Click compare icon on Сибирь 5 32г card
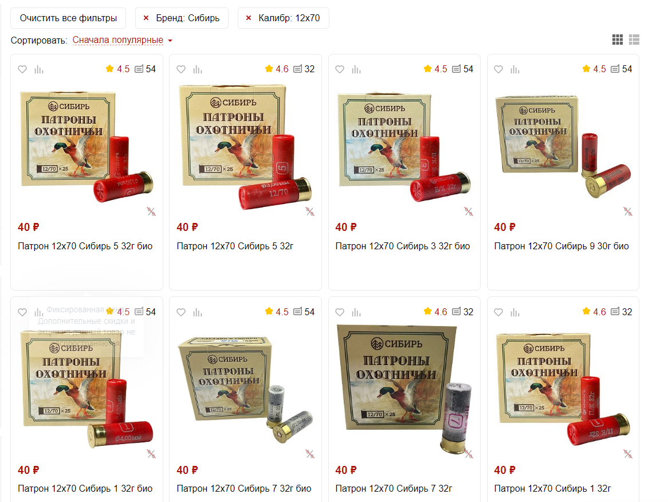Viewport: 668px width, 502px height. 198,69
